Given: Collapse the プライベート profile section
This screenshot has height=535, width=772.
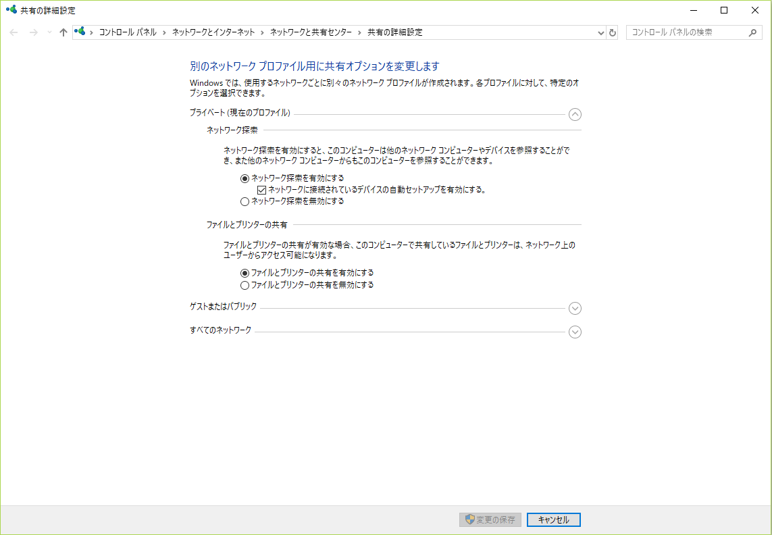Looking at the screenshot, I should [575, 115].
